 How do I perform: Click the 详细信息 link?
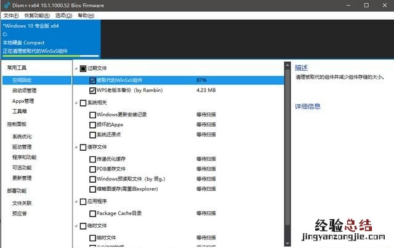[308, 106]
